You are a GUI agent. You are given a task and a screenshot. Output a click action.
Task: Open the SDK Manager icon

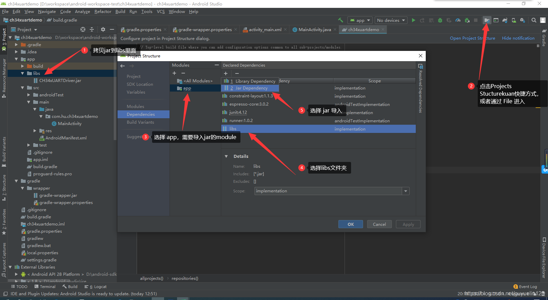523,20
